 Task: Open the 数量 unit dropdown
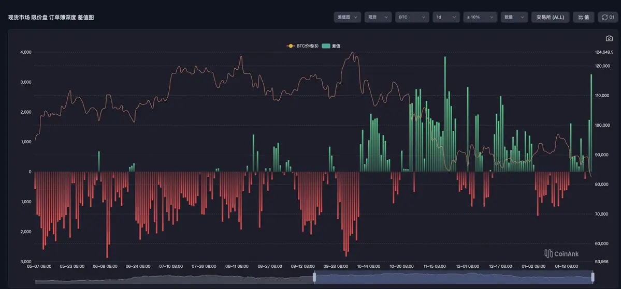point(514,17)
